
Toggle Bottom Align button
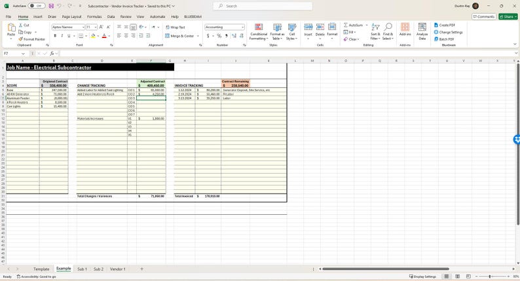[133, 27]
